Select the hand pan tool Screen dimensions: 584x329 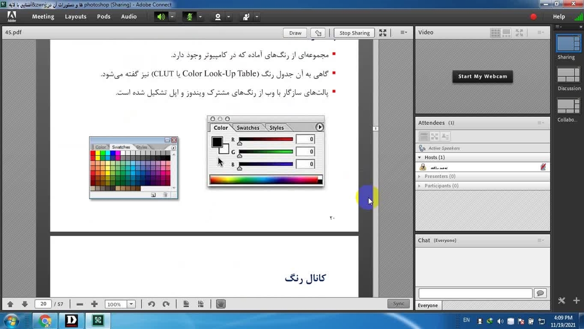click(x=221, y=304)
